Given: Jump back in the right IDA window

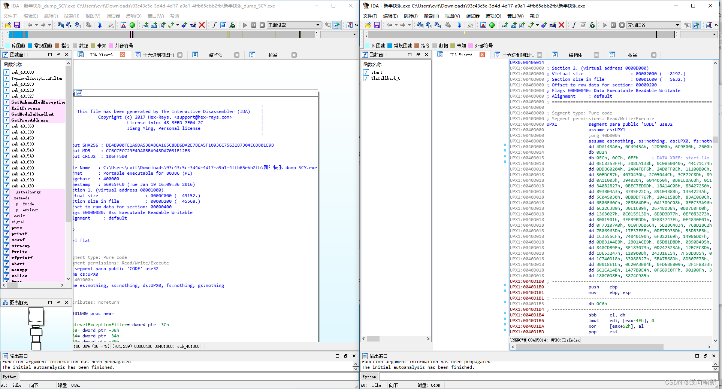Looking at the screenshot, I should click(x=389, y=25).
